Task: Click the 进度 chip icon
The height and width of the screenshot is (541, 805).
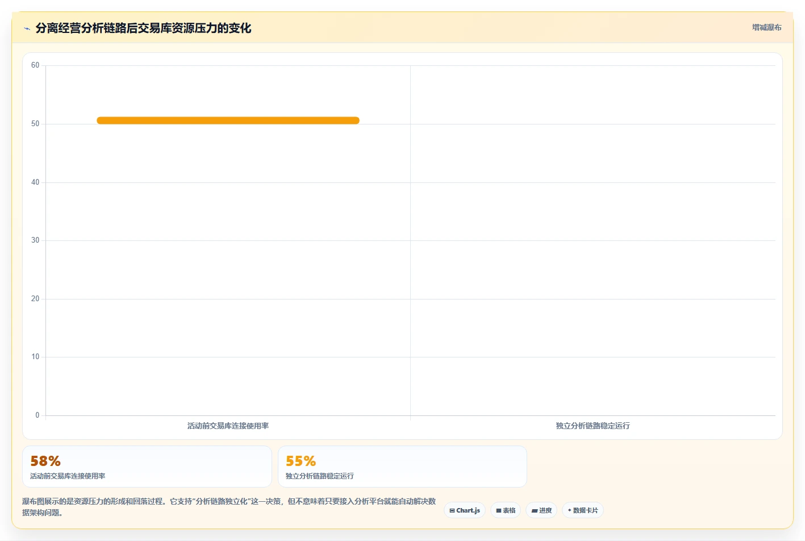Action: point(535,511)
